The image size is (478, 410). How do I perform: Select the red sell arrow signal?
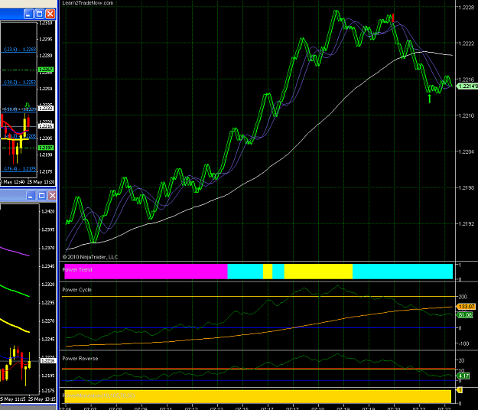[x=393, y=18]
